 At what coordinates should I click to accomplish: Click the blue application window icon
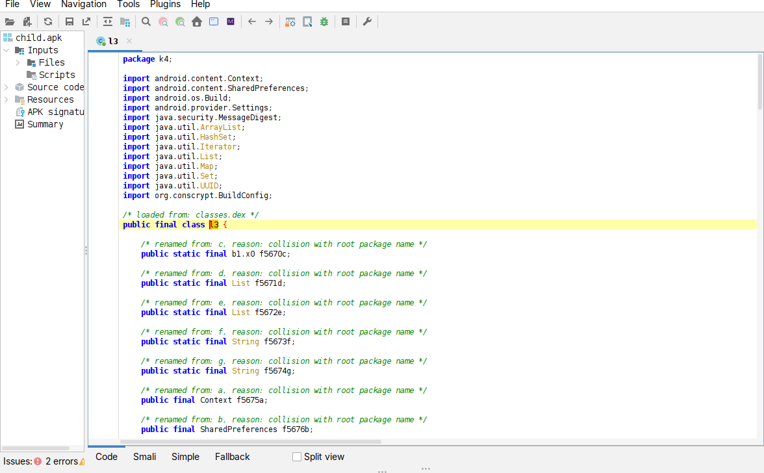coord(214,21)
